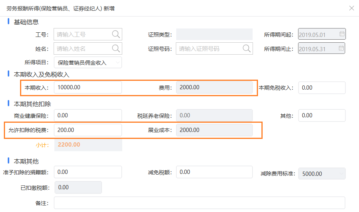Open calendar icon for 所得期间止
The width and height of the screenshot is (359, 212).
(341, 48)
